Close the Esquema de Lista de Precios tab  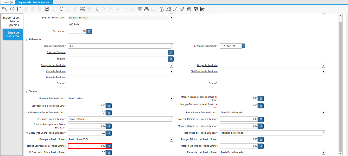click(x=52, y=2)
